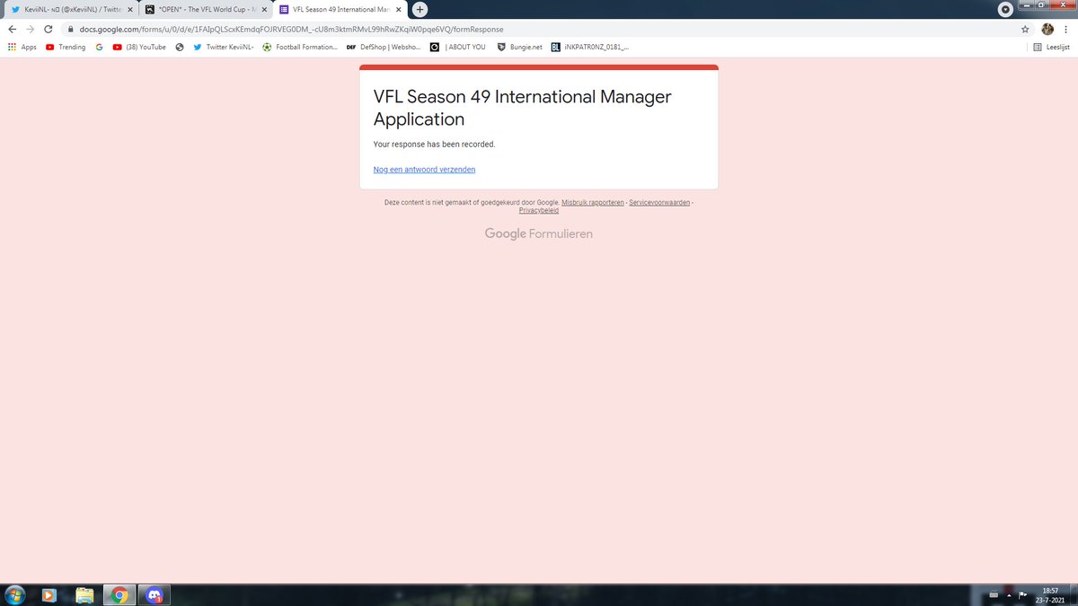
Task: Open the Misbruik rapporteren link
Action: tap(592, 202)
